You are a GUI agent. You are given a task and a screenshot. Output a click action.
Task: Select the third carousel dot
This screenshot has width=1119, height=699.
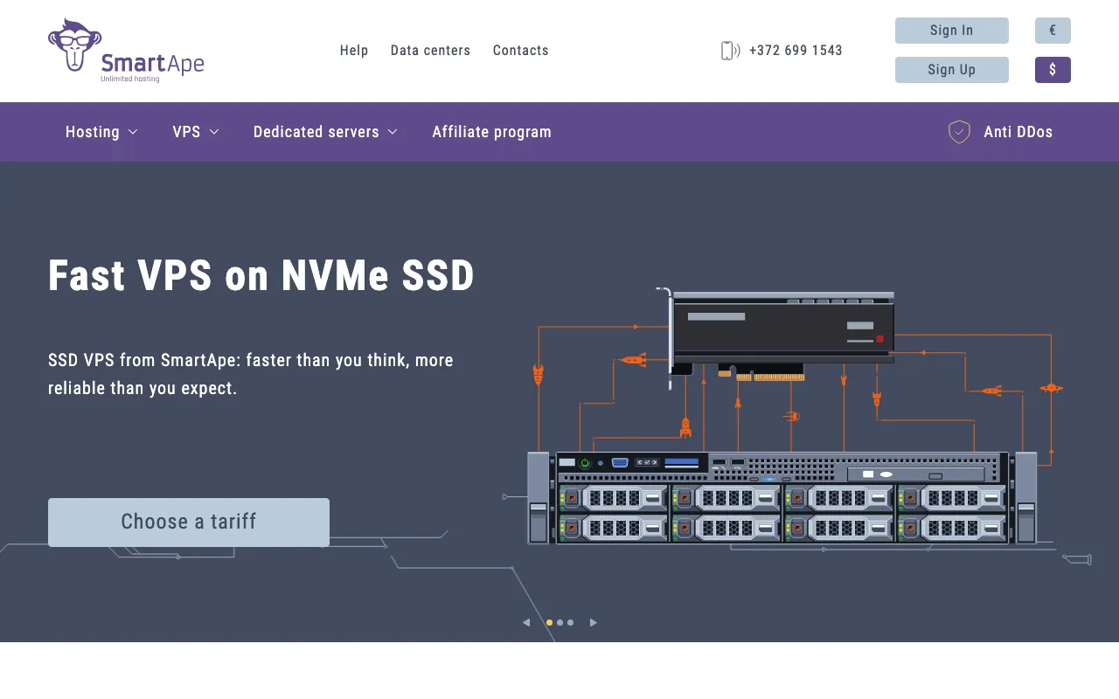(570, 623)
